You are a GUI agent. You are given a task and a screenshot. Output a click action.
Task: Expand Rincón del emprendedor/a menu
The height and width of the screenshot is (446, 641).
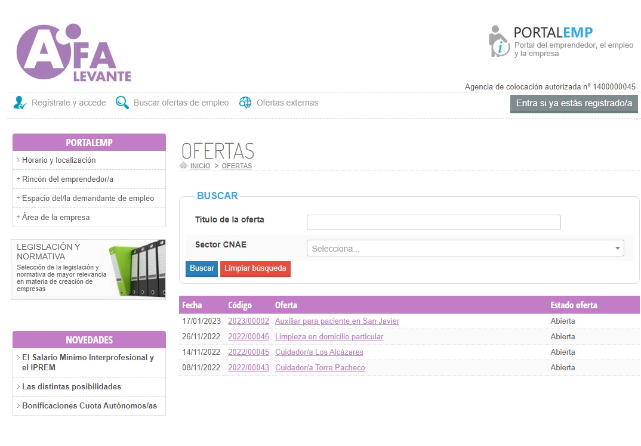pyautogui.click(x=67, y=179)
